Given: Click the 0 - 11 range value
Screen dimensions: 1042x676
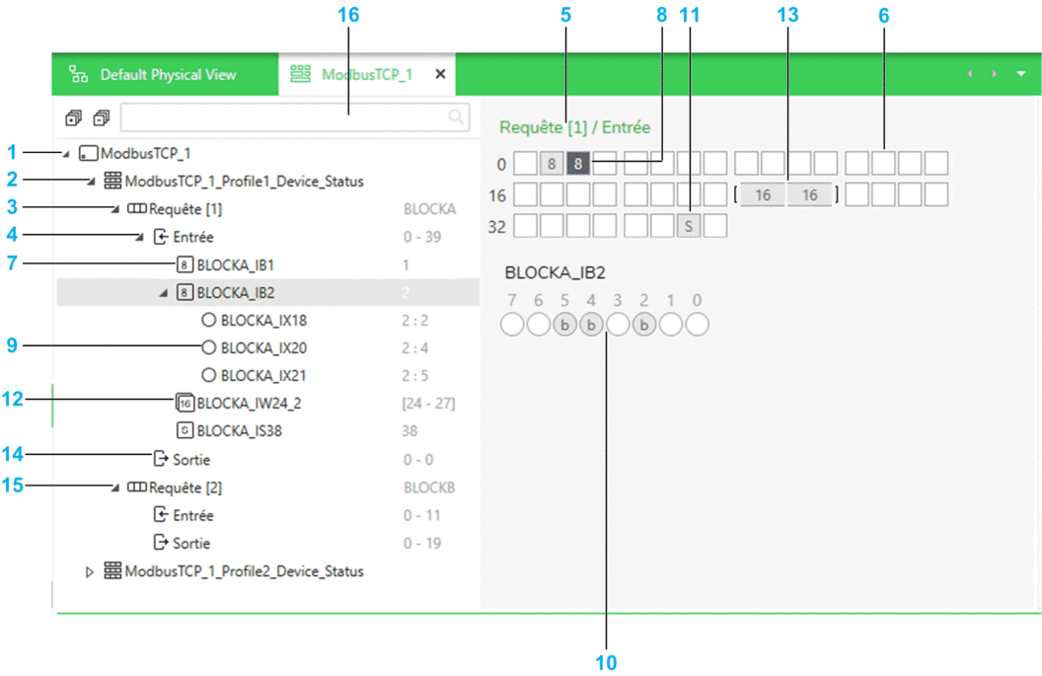Looking at the screenshot, I should coord(421,515).
